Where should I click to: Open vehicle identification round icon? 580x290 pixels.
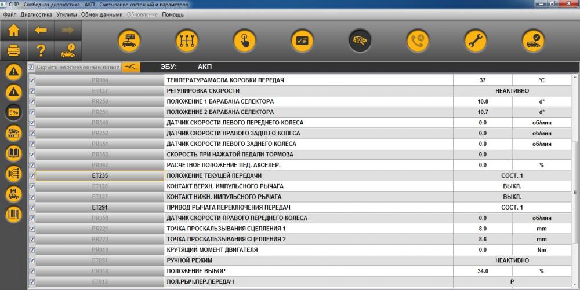point(129,41)
